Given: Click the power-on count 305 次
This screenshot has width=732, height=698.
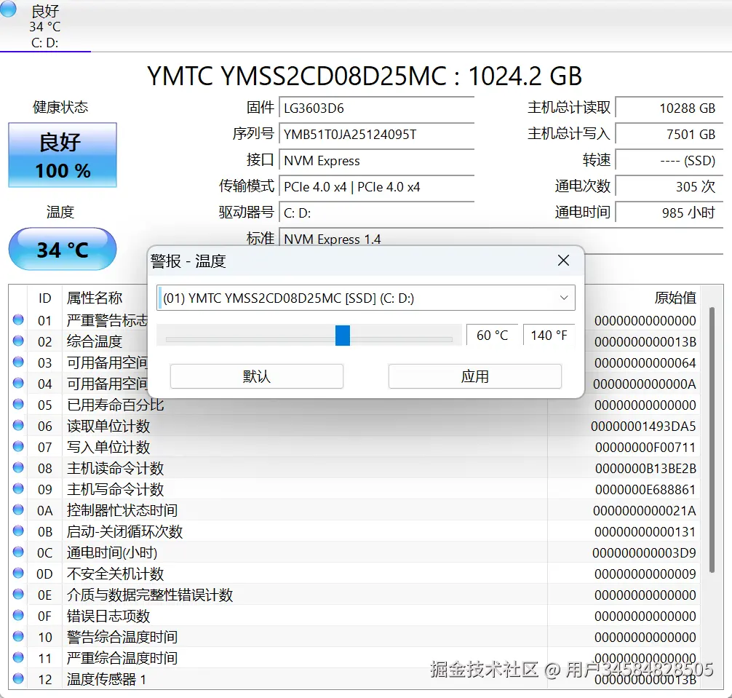Looking at the screenshot, I should 669,187.
